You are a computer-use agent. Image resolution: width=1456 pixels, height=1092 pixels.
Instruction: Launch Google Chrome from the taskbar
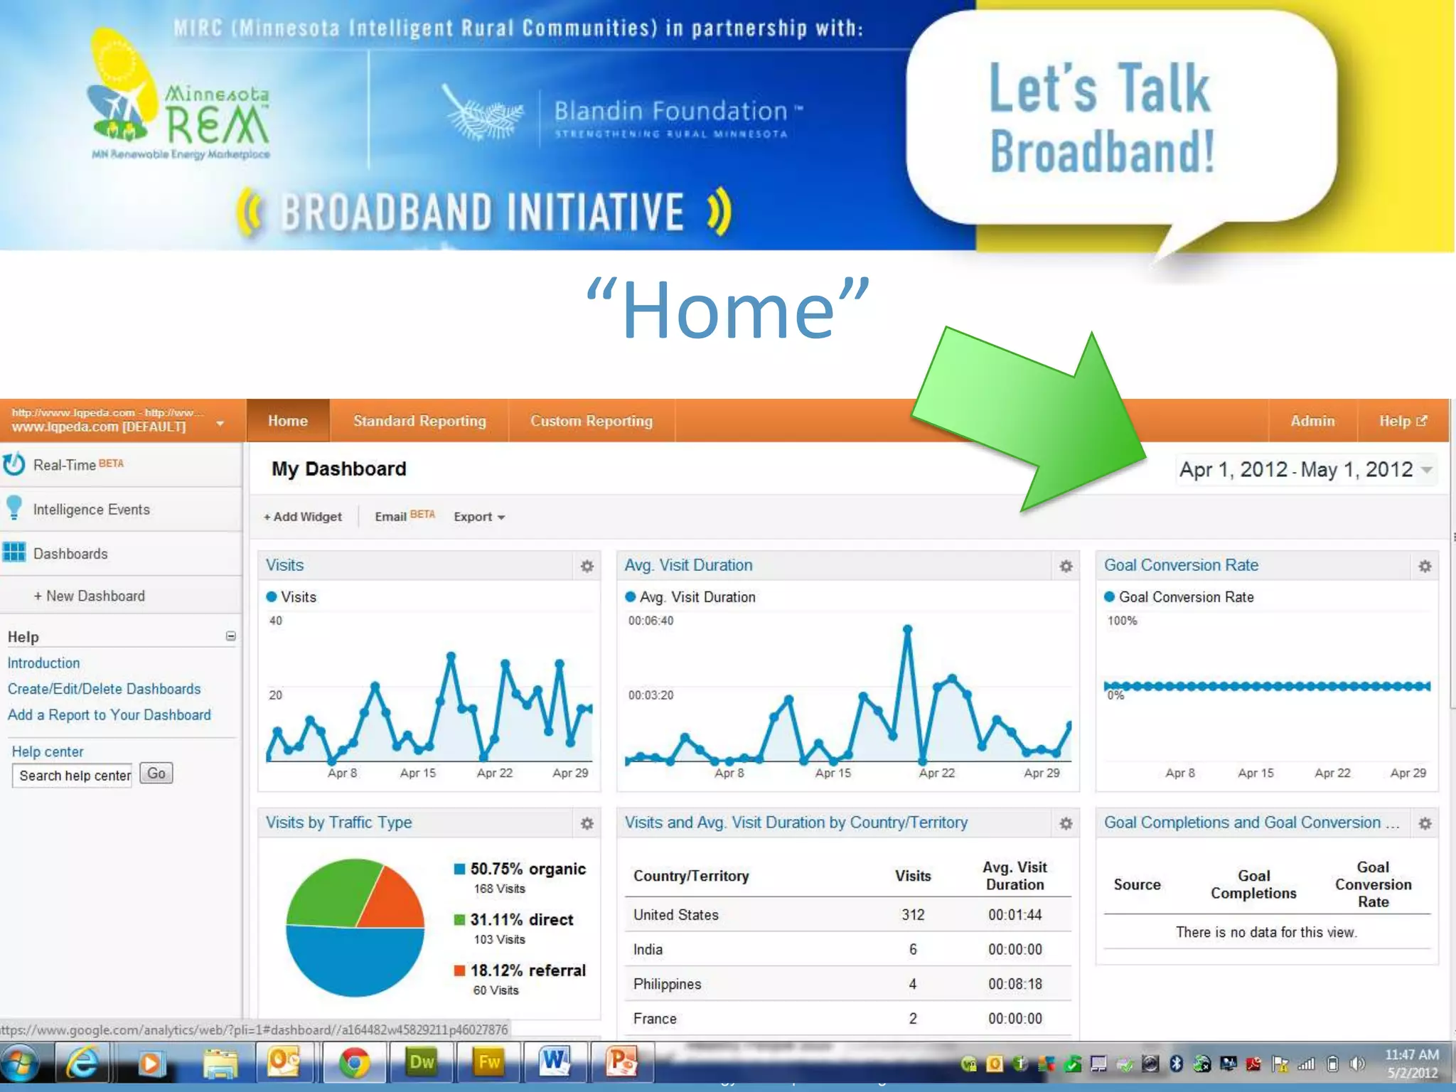point(354,1064)
